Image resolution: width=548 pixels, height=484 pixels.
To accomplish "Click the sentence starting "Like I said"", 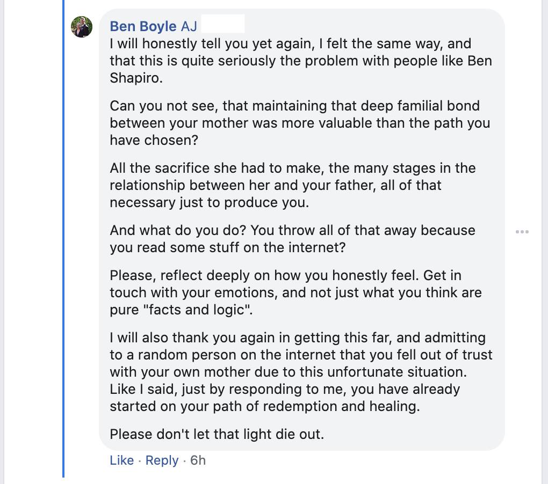I will point(285,389).
